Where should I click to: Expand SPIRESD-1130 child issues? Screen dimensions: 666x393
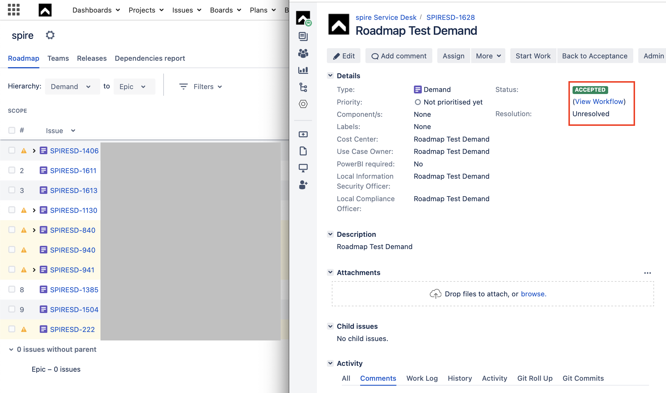tap(34, 210)
